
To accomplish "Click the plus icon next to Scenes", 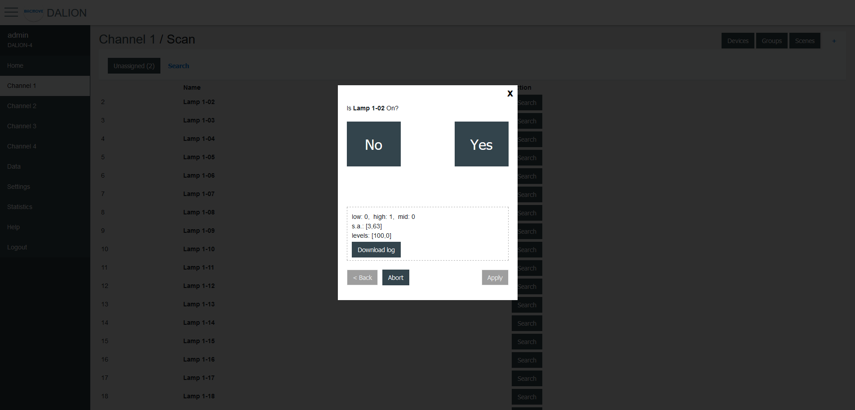I will [834, 41].
